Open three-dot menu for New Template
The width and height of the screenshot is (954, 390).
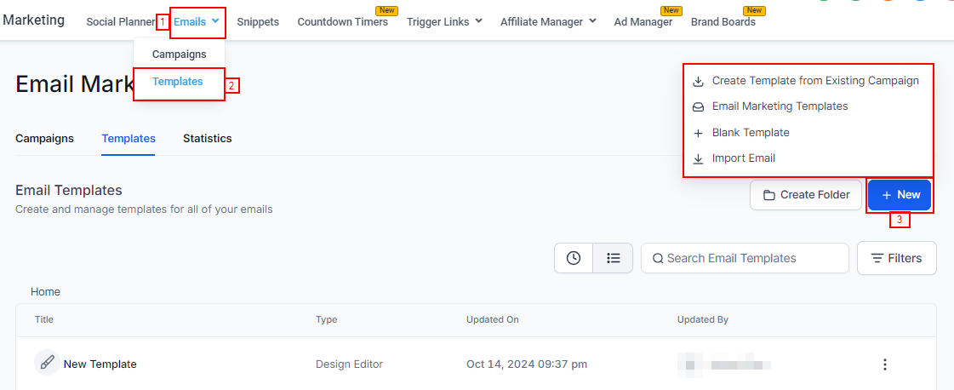(x=884, y=364)
